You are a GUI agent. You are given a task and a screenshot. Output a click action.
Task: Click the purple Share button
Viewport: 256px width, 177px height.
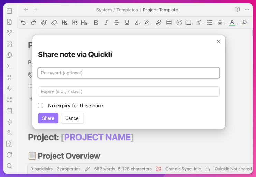click(x=48, y=118)
